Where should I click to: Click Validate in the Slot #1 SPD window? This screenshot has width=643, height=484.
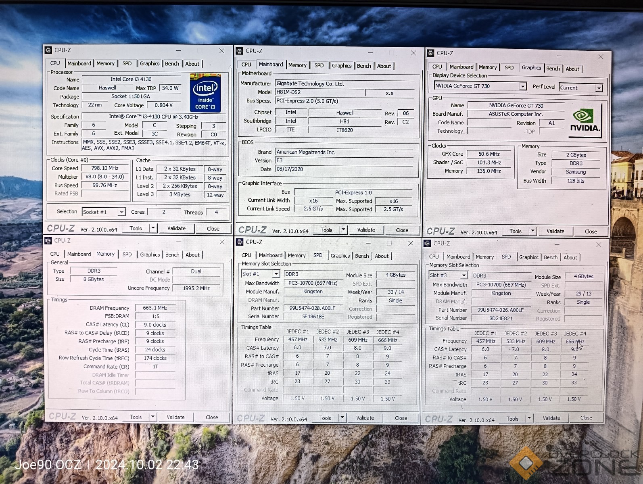point(365,418)
